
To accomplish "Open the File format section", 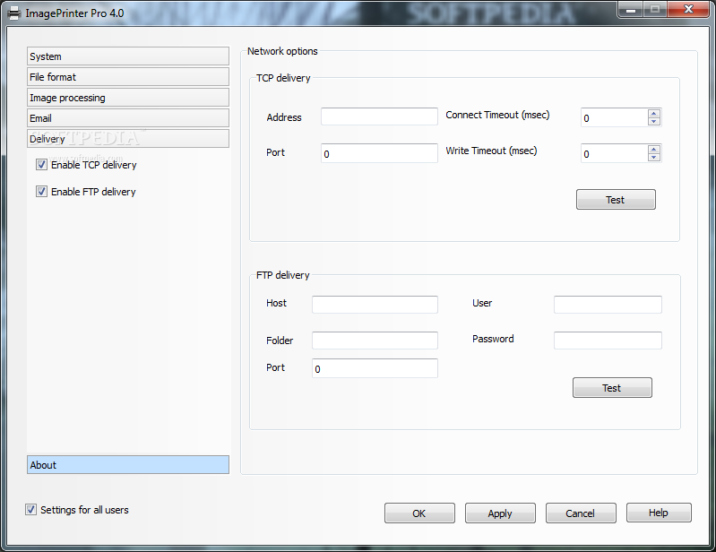I will 128,77.
